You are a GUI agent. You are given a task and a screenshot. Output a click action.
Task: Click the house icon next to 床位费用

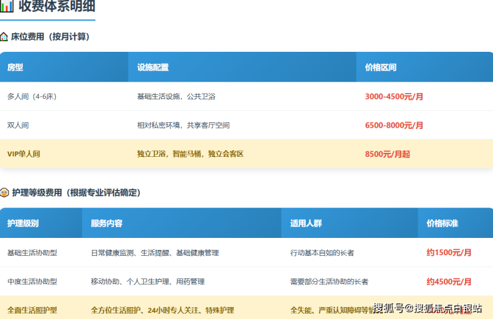[x=4, y=37]
